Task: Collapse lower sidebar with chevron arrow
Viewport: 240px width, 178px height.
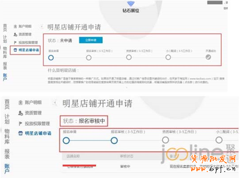Action: tap(55, 103)
